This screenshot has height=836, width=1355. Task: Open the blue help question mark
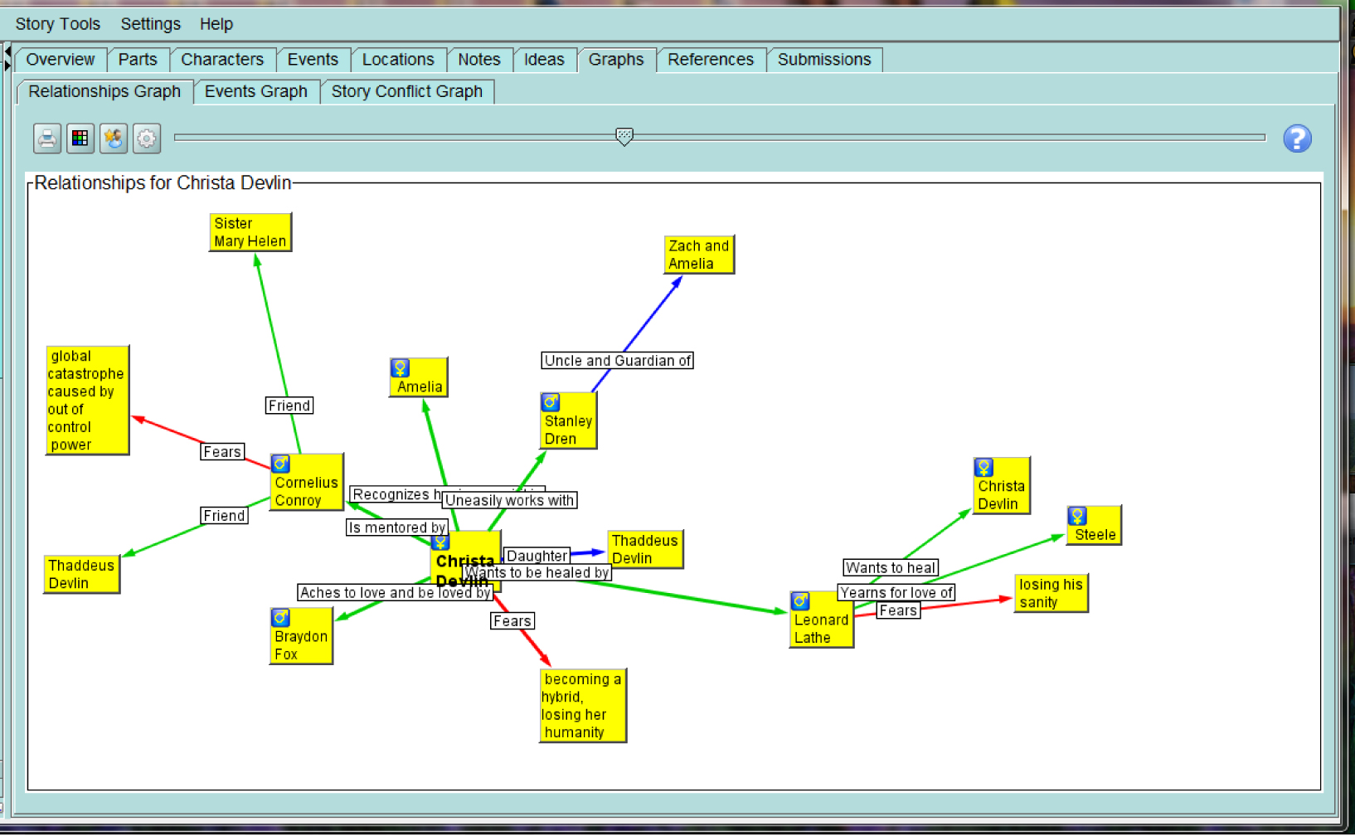pos(1297,139)
